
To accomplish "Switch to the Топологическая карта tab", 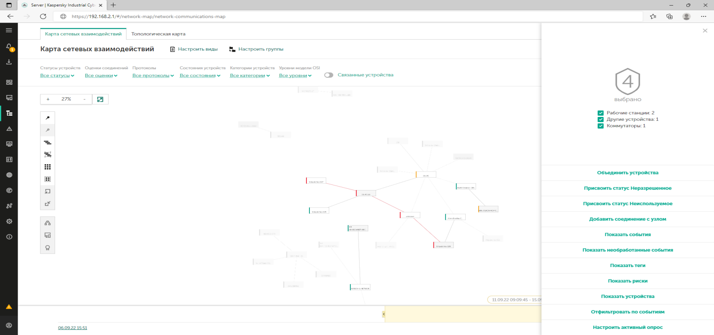I will click(x=158, y=34).
